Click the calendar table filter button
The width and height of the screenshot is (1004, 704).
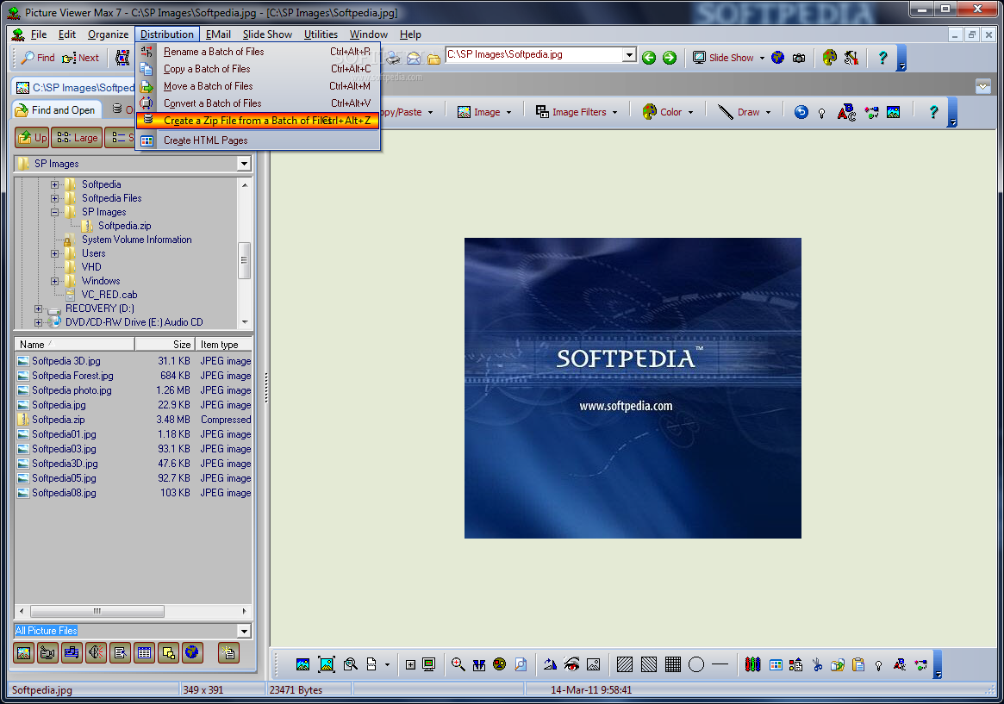(x=144, y=653)
